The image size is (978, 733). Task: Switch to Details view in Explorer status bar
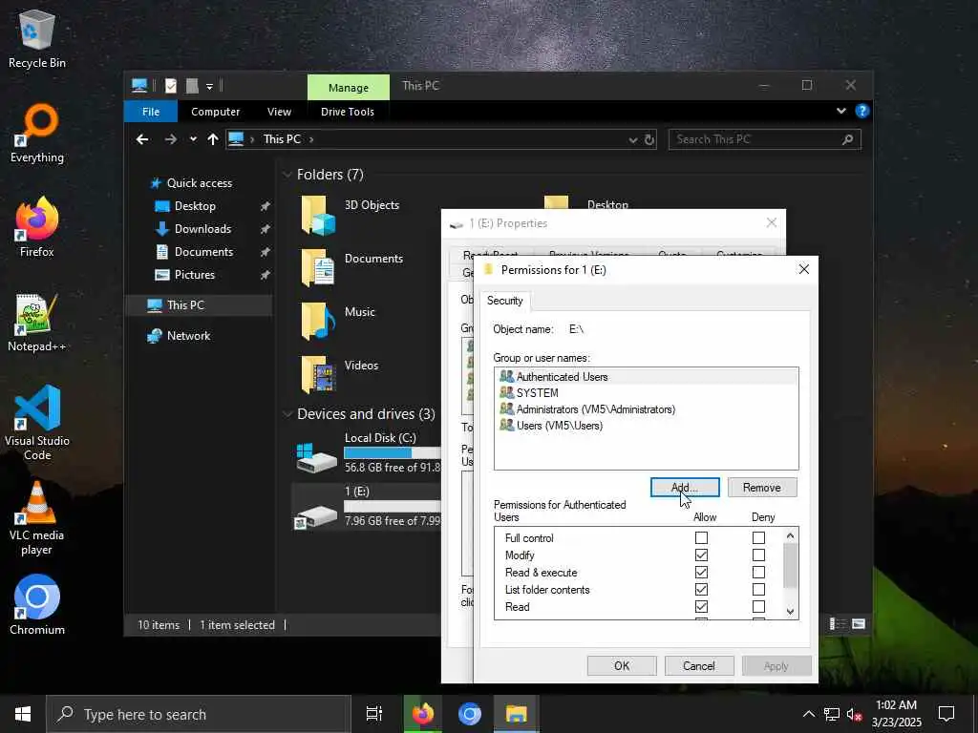pos(838,624)
